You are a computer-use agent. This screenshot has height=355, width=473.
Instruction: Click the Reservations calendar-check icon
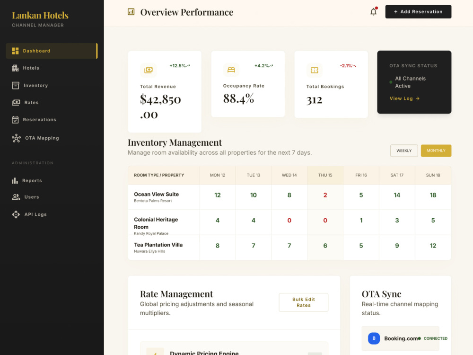15,120
